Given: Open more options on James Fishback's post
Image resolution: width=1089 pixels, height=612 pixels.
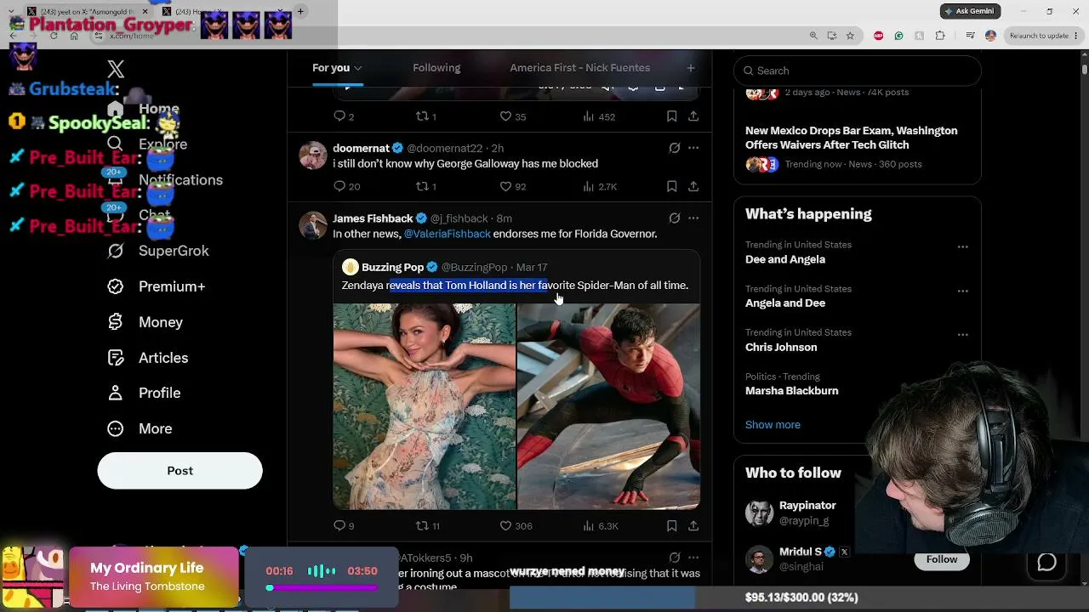Looking at the screenshot, I should tap(693, 218).
